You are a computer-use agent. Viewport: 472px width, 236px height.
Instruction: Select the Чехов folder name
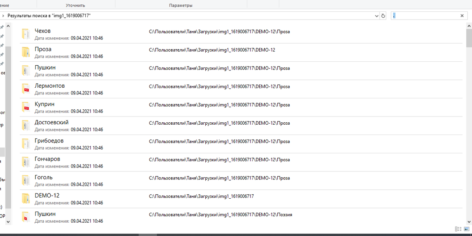(42, 31)
